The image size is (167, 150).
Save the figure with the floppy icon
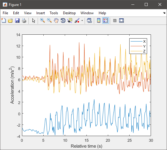tap(17, 20)
